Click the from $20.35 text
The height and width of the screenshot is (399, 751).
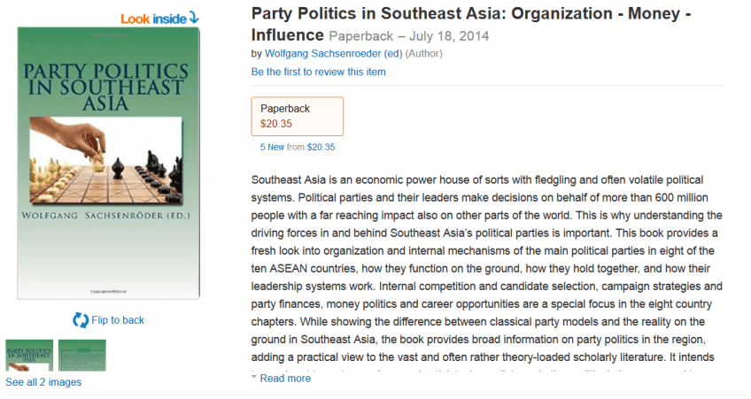coord(314,147)
